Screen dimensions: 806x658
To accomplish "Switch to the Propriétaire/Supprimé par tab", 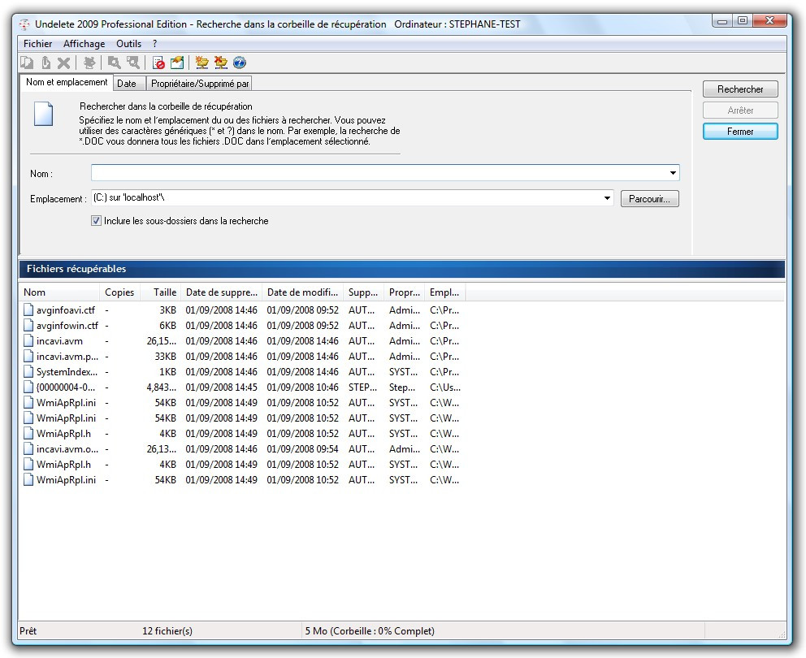I will (200, 83).
